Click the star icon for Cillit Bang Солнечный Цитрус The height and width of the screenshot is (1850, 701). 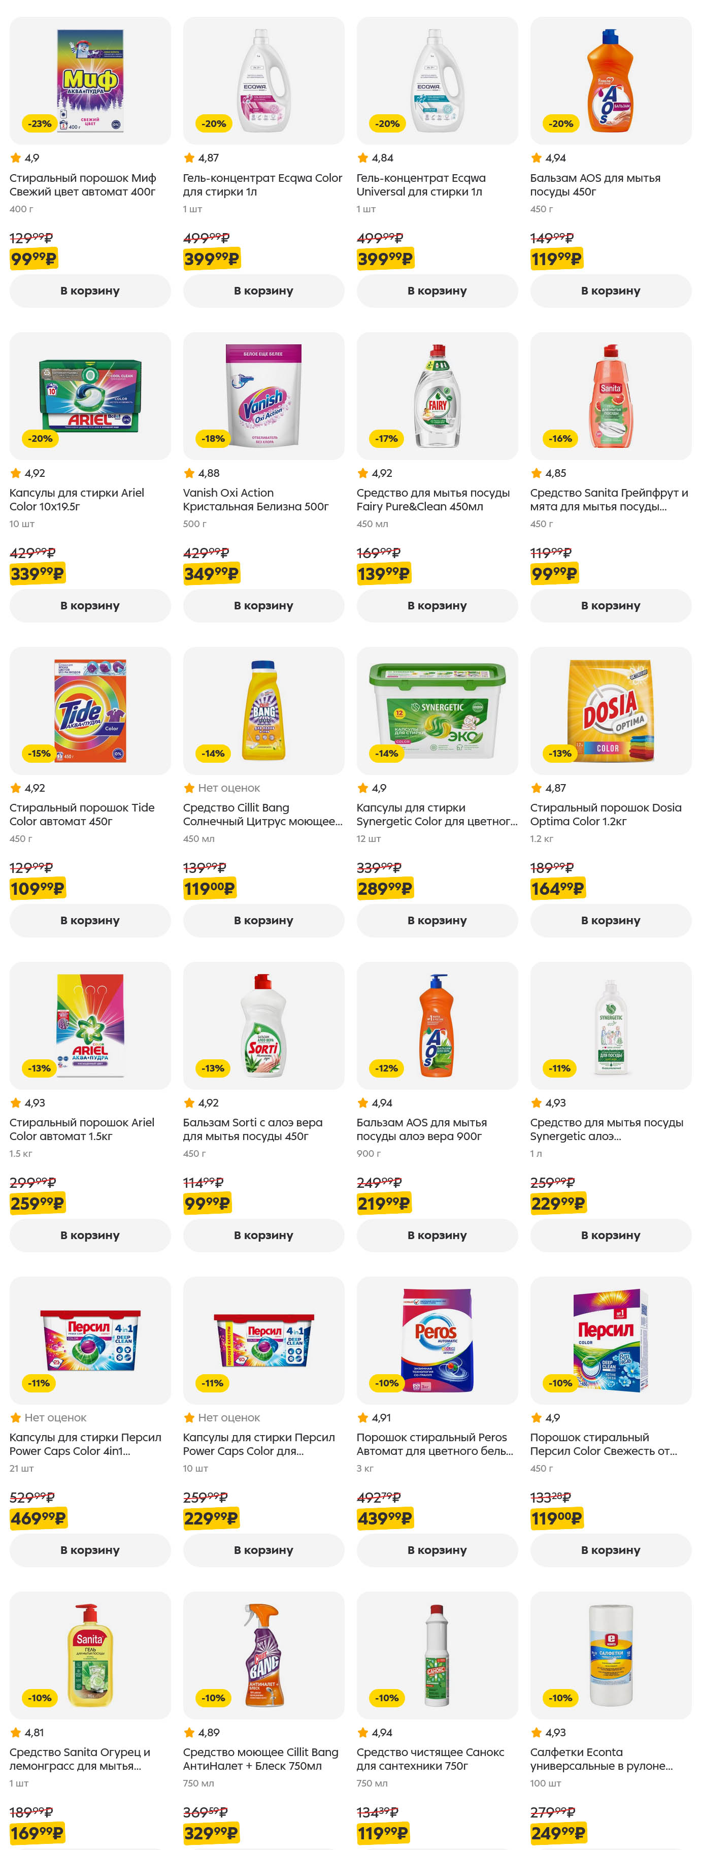click(189, 788)
